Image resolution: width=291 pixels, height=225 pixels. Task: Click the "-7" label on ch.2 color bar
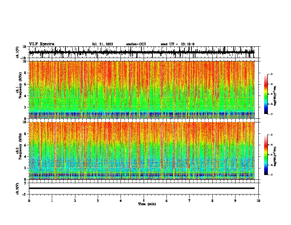point(271,175)
